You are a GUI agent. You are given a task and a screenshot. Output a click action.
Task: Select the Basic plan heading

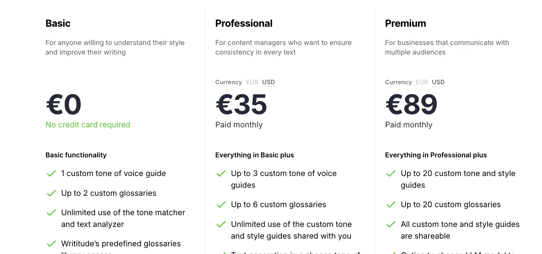58,23
